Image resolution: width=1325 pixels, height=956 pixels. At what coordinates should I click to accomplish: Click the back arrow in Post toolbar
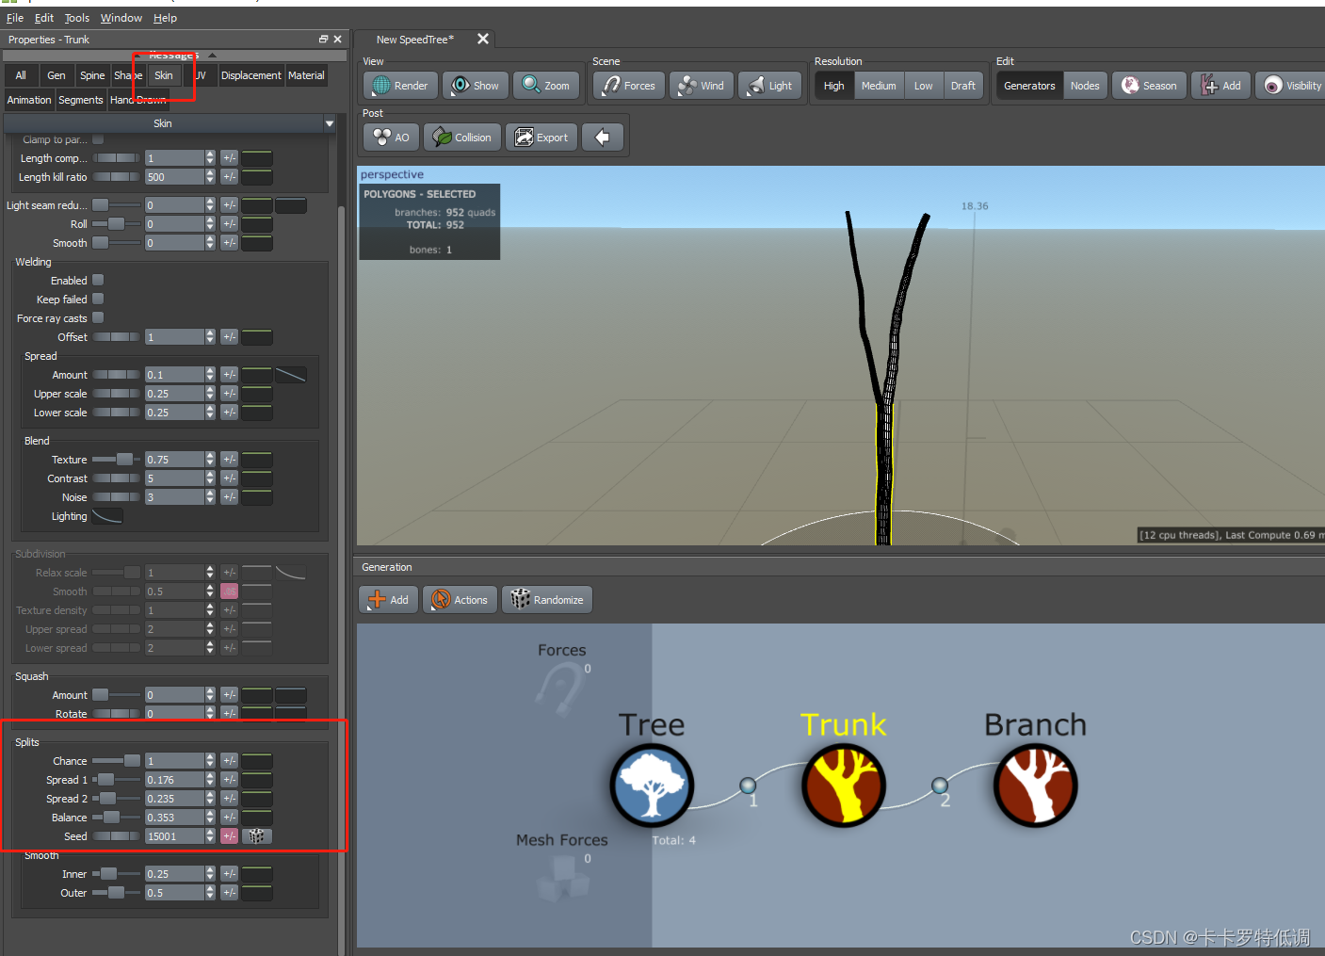point(602,138)
